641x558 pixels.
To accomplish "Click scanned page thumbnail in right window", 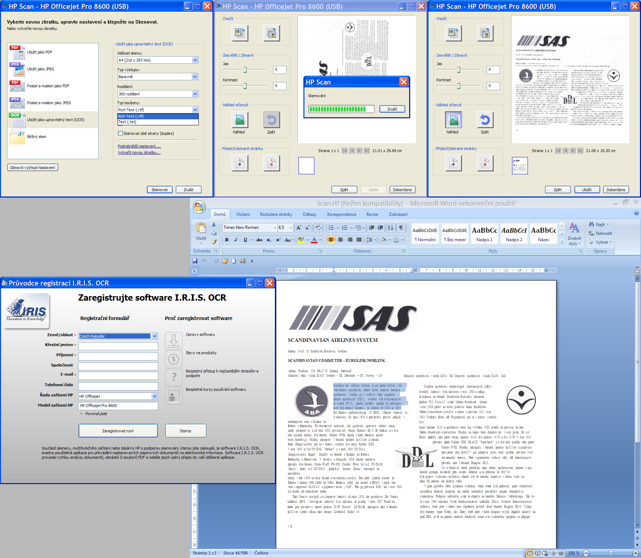I will click(520, 165).
